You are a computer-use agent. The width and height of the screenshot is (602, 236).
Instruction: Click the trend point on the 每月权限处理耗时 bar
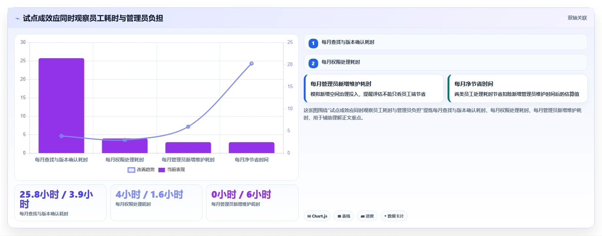point(125,140)
